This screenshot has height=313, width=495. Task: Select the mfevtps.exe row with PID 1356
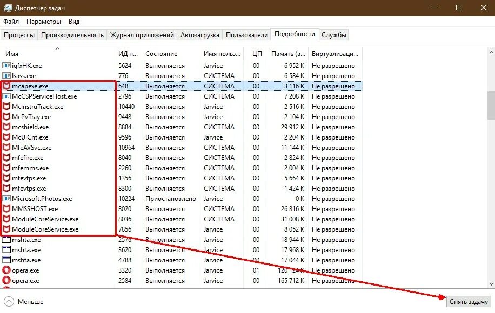coord(181,178)
